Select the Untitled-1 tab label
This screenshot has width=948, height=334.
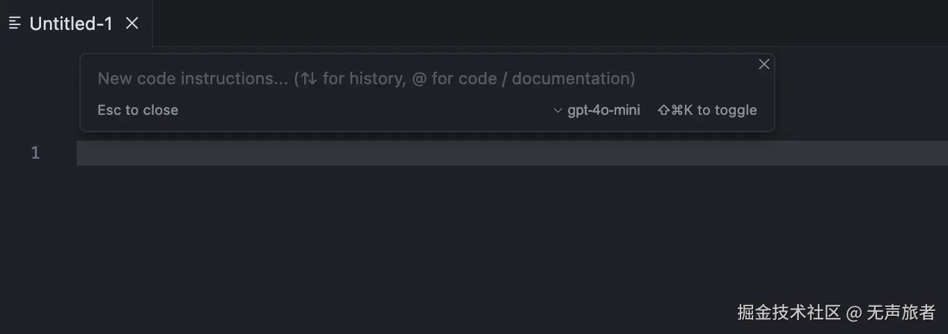click(71, 24)
